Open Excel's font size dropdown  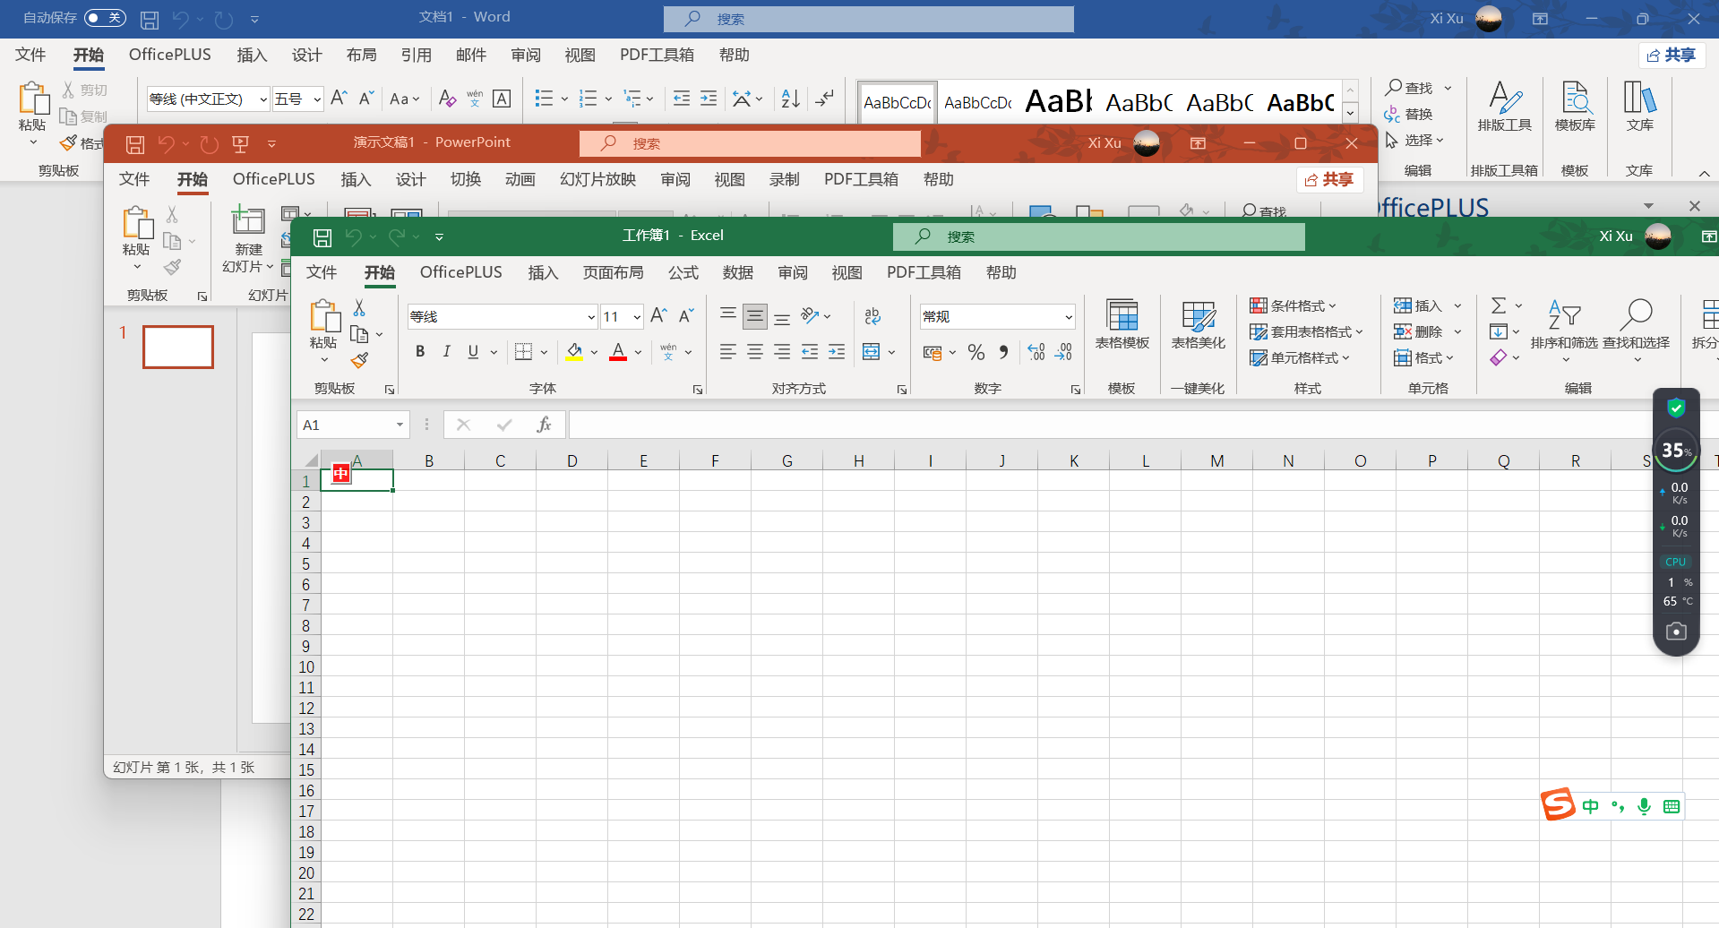pos(636,317)
